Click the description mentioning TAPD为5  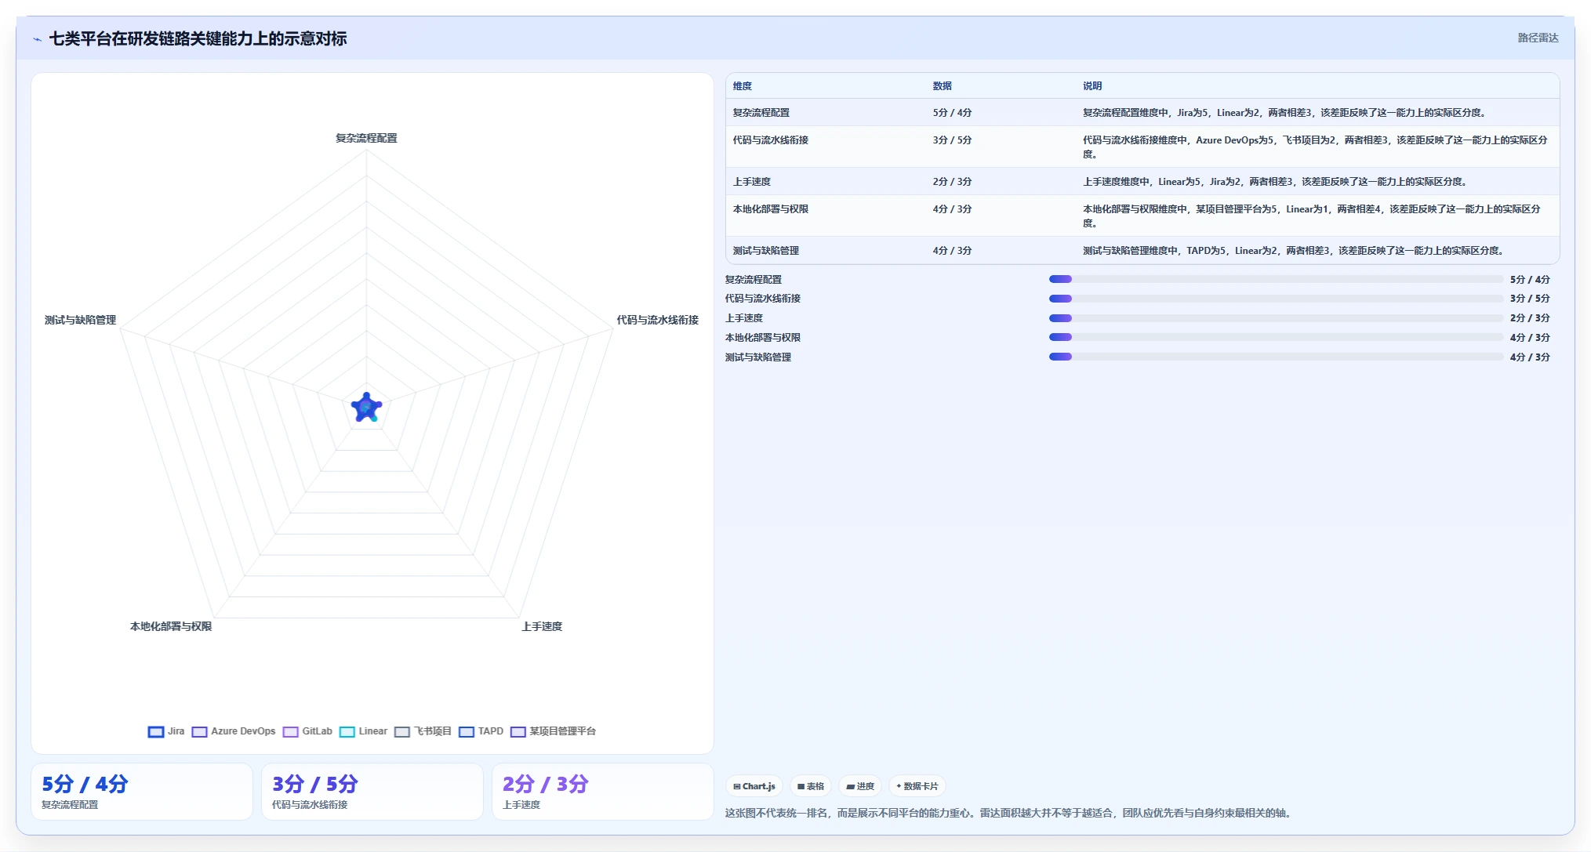click(x=1294, y=251)
